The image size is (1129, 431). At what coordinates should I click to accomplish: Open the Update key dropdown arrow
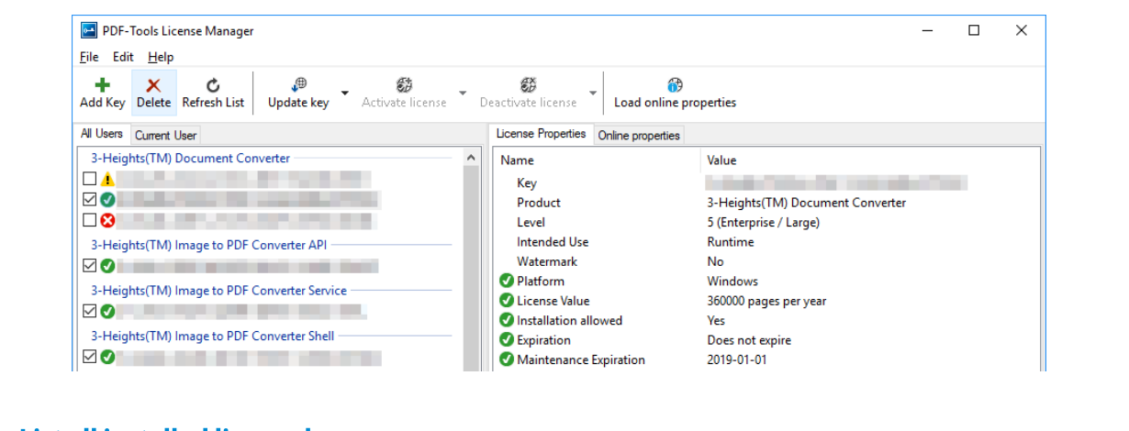(344, 93)
